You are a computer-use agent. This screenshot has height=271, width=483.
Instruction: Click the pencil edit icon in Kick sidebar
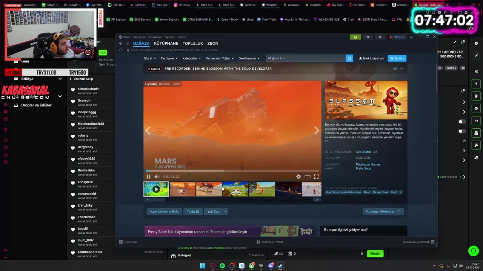point(476,56)
